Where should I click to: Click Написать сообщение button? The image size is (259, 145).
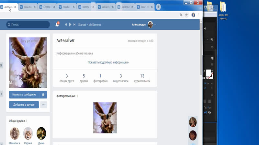pyautogui.click(x=24, y=95)
